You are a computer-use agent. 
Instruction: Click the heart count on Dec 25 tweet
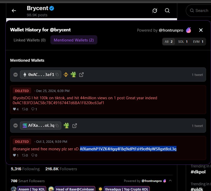pyautogui.click(x=16, y=109)
